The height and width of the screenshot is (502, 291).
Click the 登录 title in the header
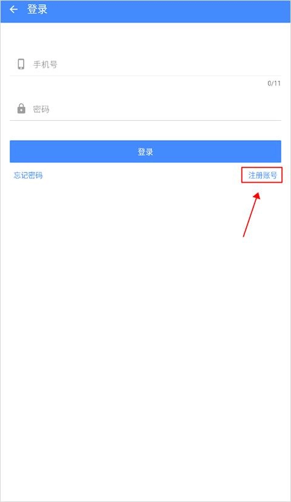pyautogui.click(x=38, y=9)
